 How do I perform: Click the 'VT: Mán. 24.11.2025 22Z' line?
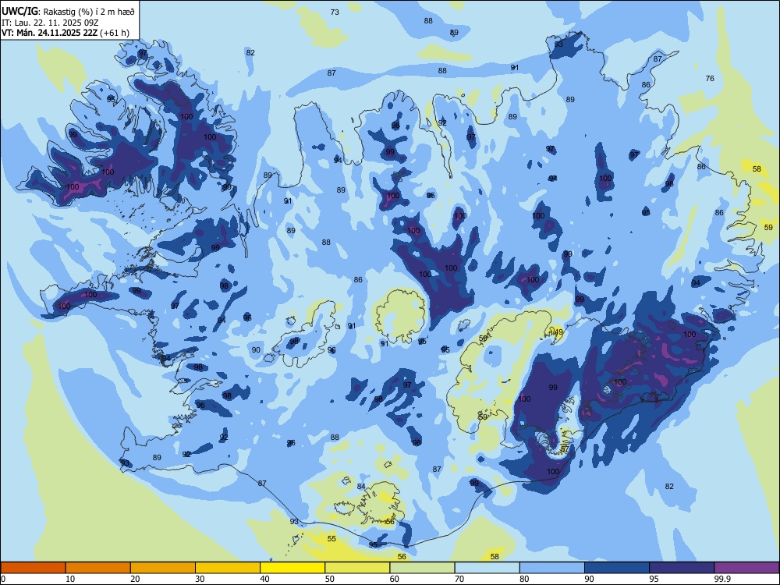point(50,33)
